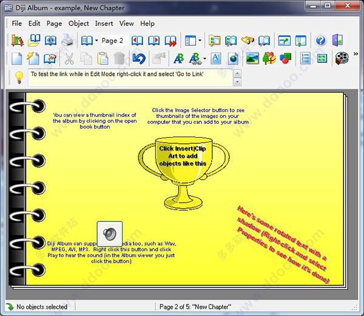Click tip box down arrow

pyautogui.click(x=237, y=82)
